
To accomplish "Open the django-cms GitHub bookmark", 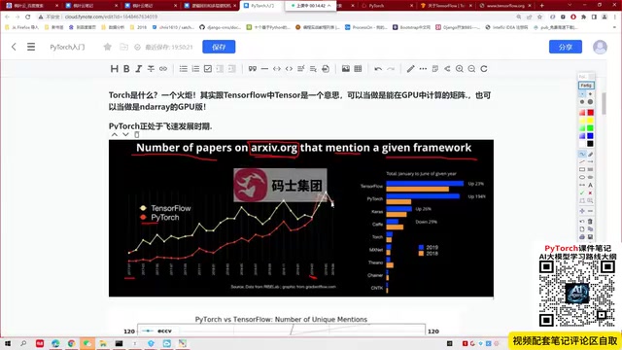I will coord(221,27).
